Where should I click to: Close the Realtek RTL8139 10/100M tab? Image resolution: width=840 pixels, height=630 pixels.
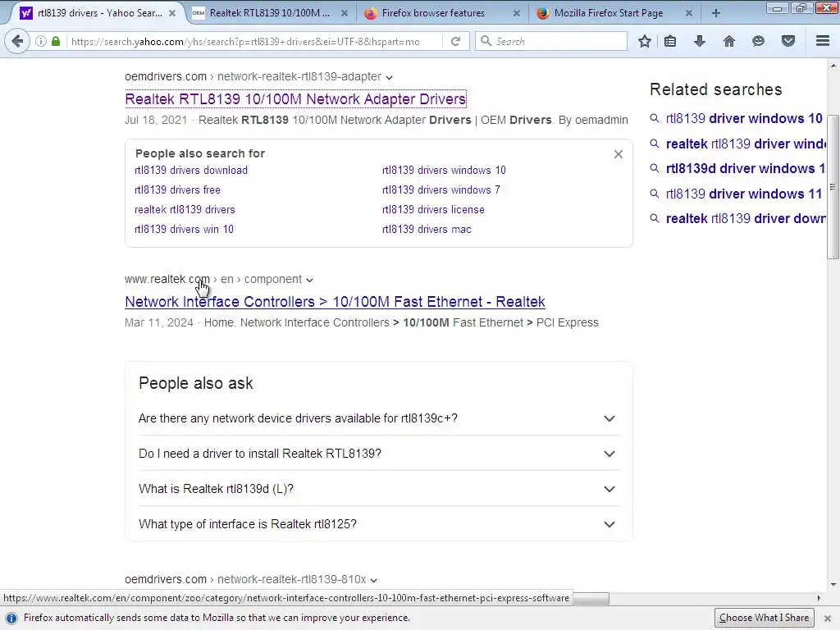point(344,13)
